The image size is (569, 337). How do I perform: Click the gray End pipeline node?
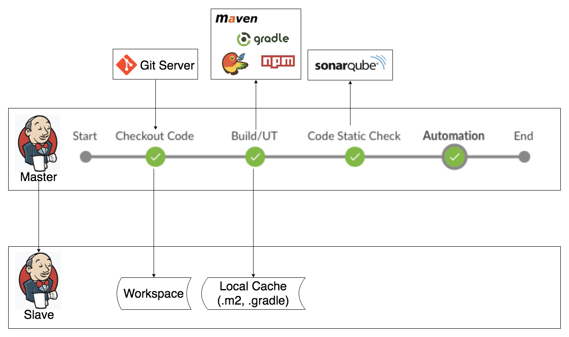[524, 157]
